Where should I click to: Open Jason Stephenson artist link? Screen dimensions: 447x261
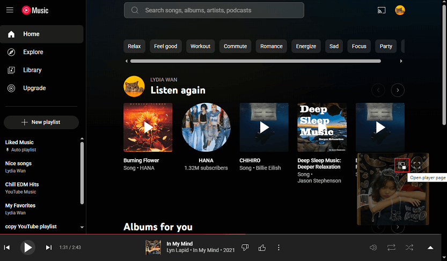(319, 181)
